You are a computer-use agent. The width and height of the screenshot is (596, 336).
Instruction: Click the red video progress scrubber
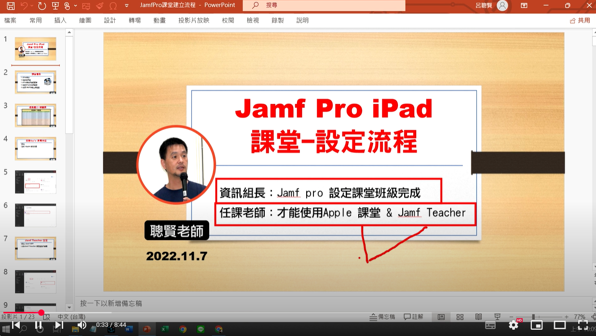(41, 313)
